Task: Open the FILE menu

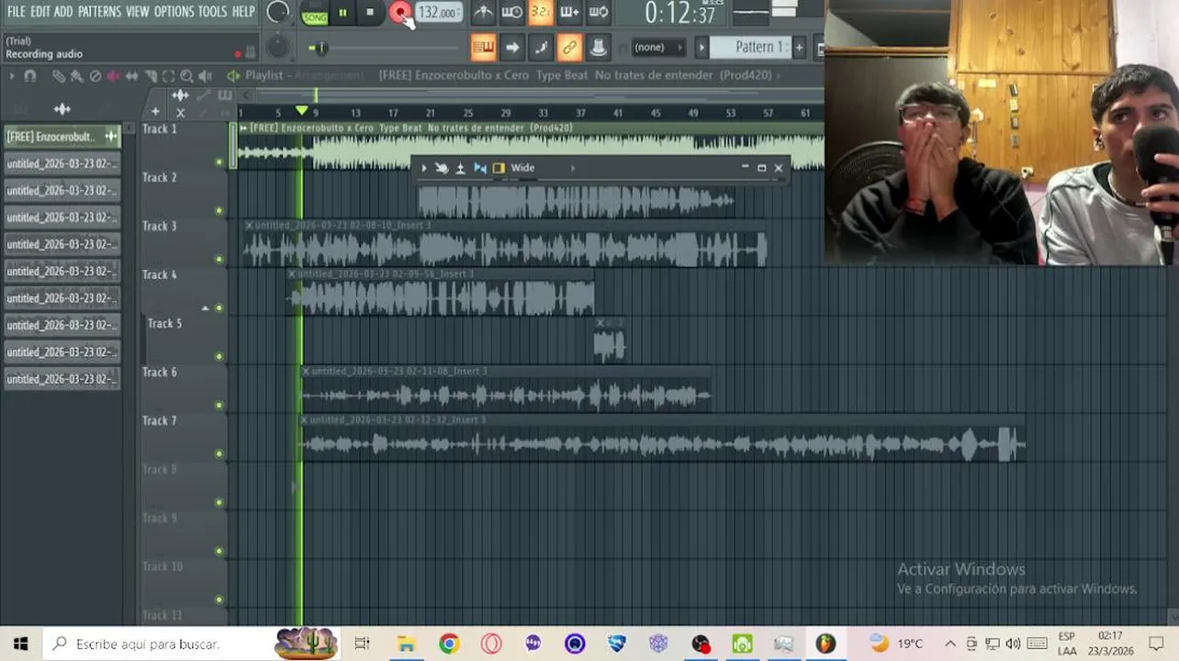Action: pos(17,12)
